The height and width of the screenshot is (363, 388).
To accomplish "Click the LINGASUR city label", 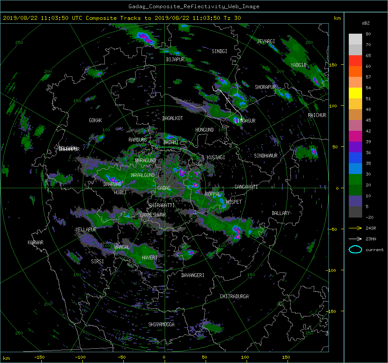I will (245, 121).
